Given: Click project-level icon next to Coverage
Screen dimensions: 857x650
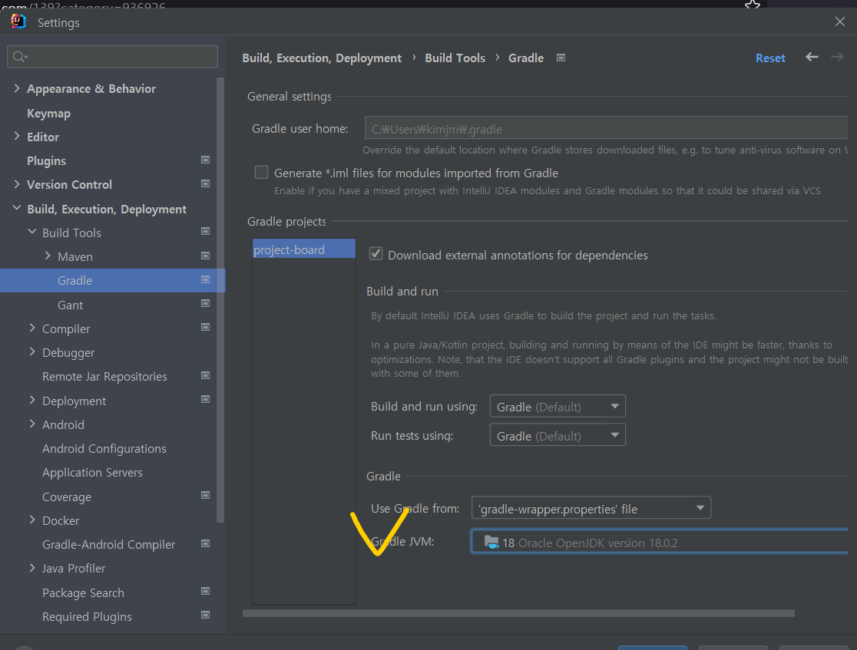Looking at the screenshot, I should (206, 496).
